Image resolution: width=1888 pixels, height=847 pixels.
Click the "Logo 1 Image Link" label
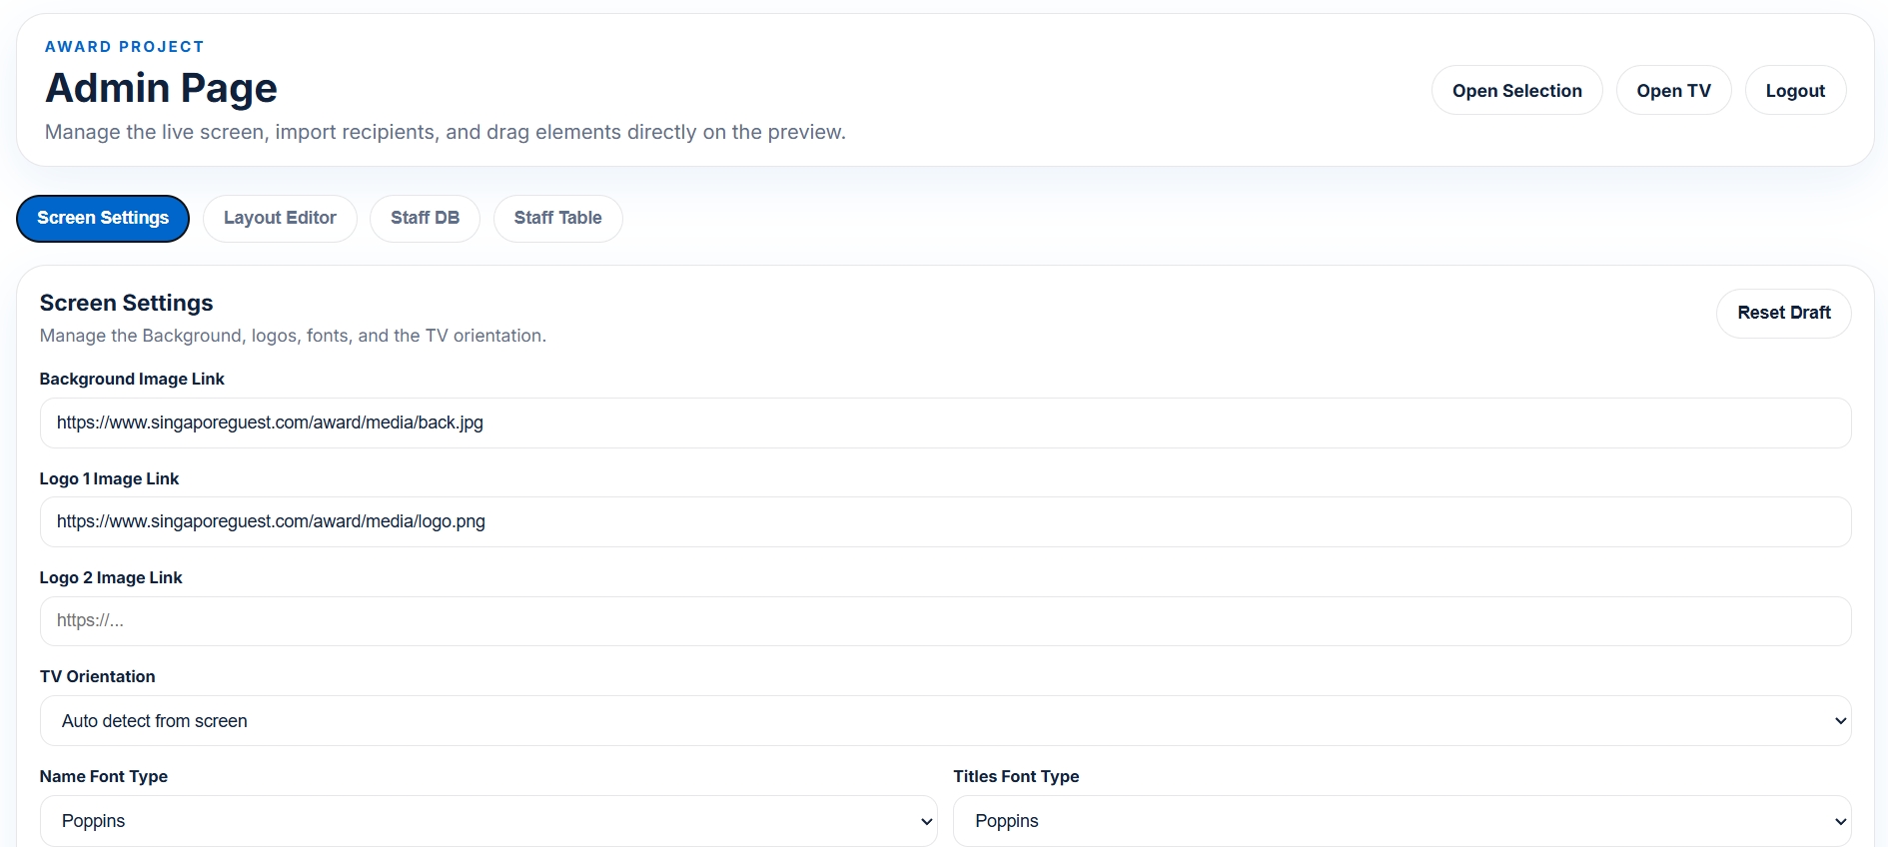coord(109,479)
